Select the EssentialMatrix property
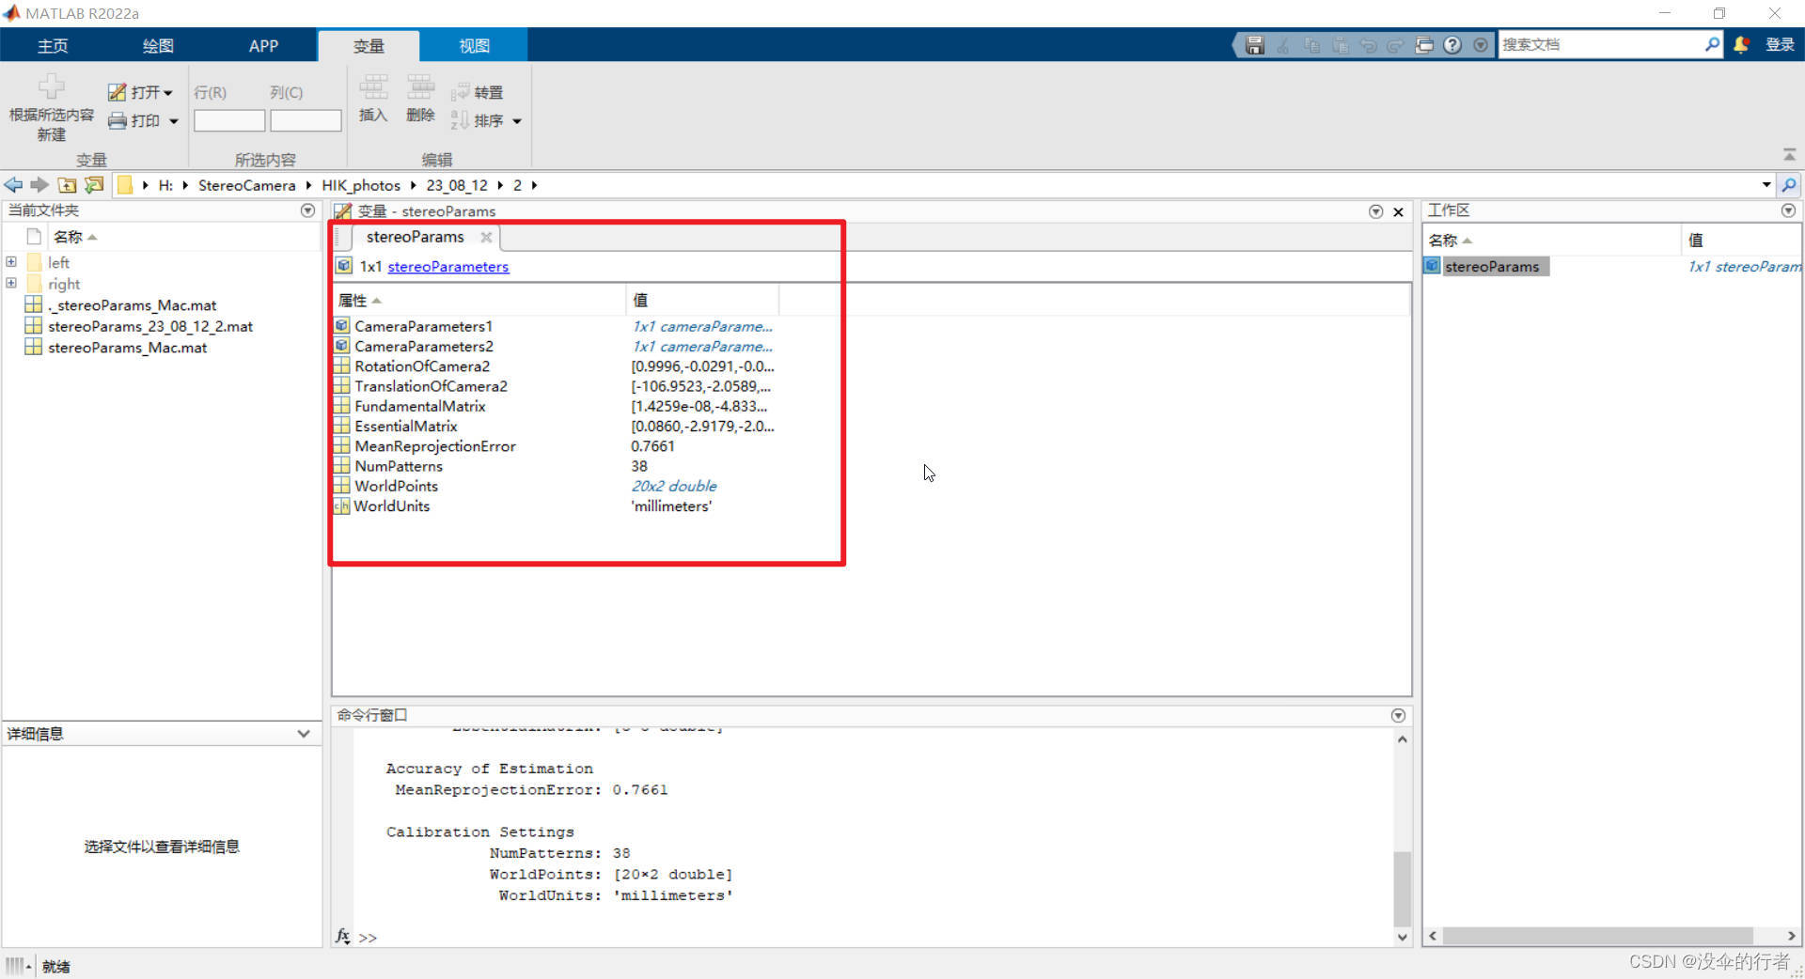Screen dimensions: 1805x979 (x=406, y=426)
